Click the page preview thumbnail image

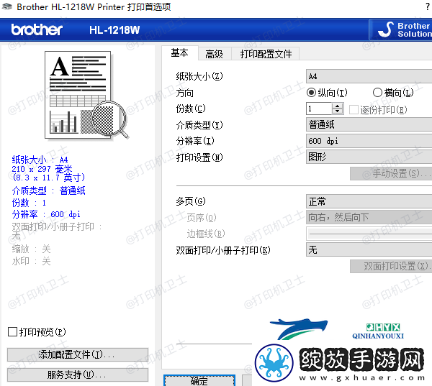tap(86, 95)
